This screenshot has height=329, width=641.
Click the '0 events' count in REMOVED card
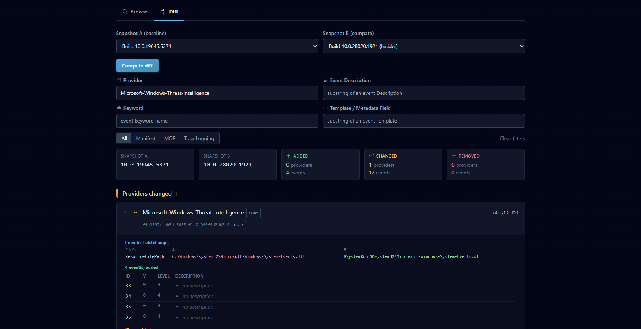461,173
